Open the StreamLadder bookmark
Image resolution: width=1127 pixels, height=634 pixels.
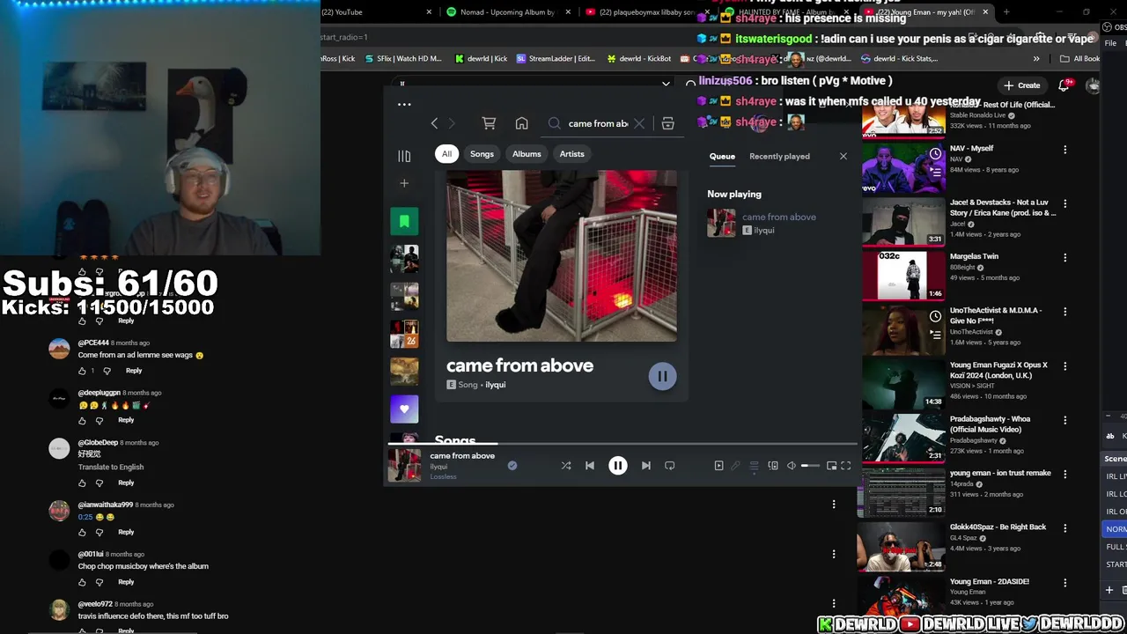(556, 59)
